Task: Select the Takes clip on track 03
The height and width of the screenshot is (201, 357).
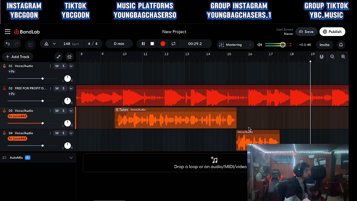Action: coord(175,118)
